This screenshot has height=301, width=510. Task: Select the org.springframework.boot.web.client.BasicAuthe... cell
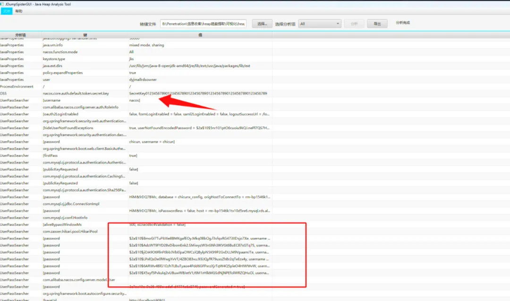84,149
